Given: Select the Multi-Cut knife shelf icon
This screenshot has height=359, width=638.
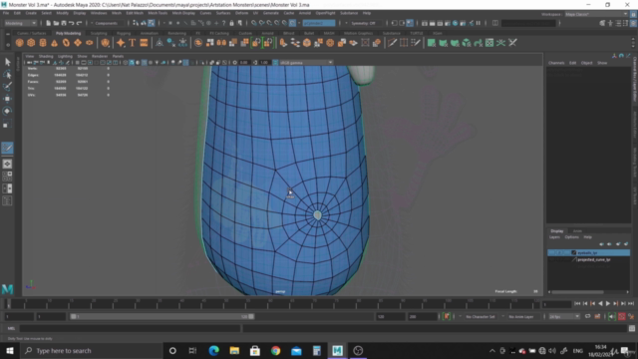Looking at the screenshot, I should 392,43.
